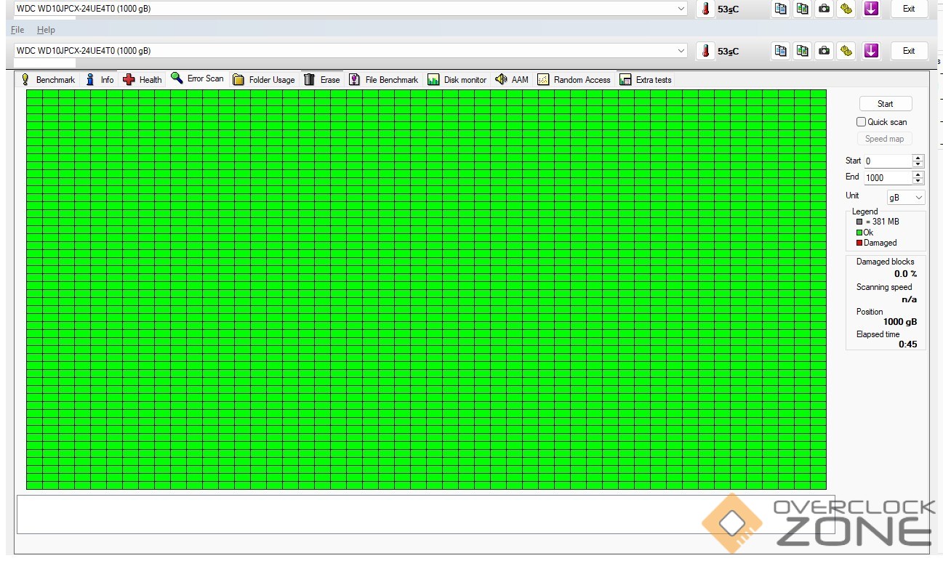
Task: Click the purple down-arrow icon in the topmost toolbar
Action: [x=871, y=9]
